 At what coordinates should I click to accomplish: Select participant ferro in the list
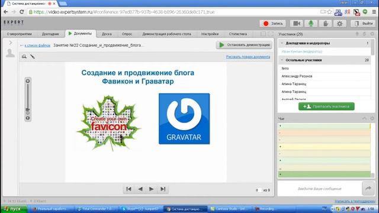pyautogui.click(x=285, y=69)
